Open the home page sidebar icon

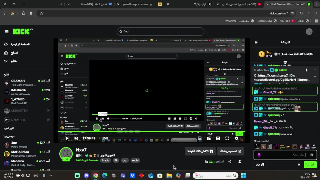(6, 44)
